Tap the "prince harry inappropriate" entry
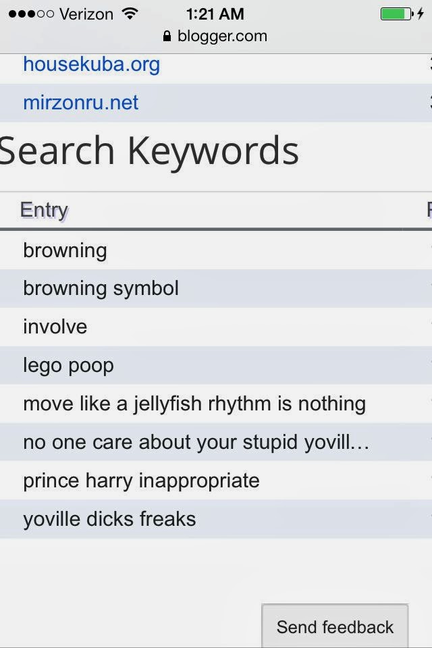Image resolution: width=432 pixels, height=648 pixels. coord(141,481)
